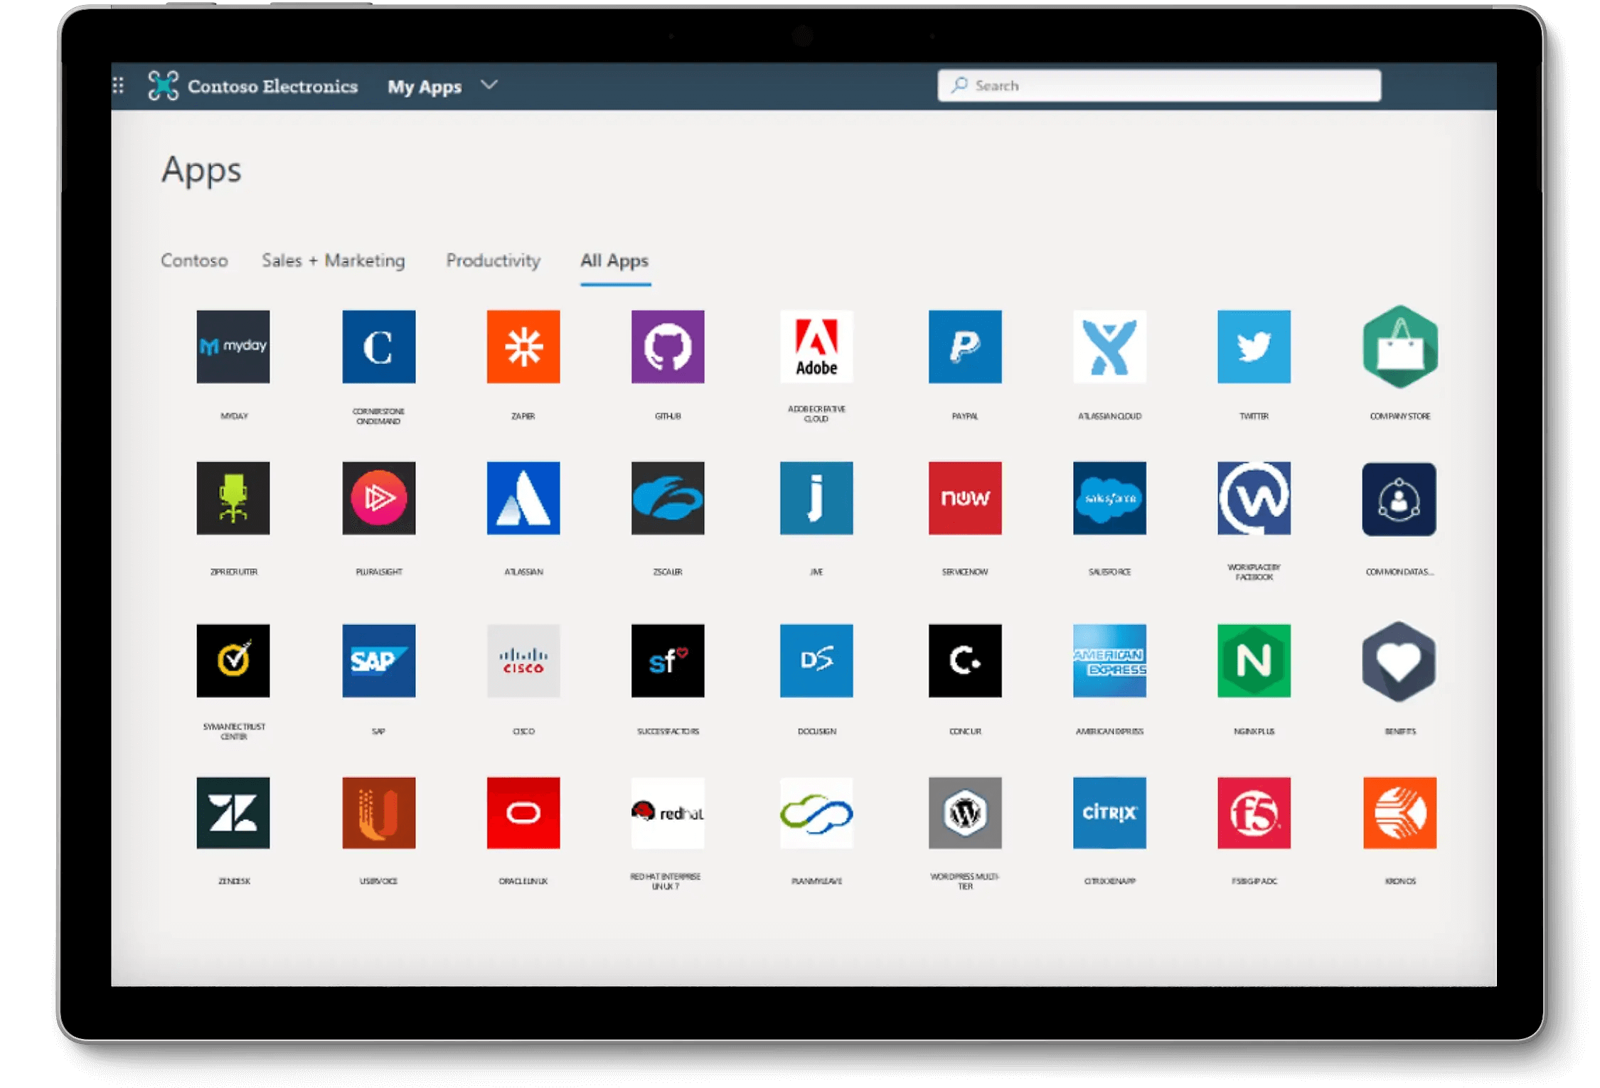The height and width of the screenshot is (1088, 1600).
Task: Launch the Concur app tile
Action: [965, 661]
